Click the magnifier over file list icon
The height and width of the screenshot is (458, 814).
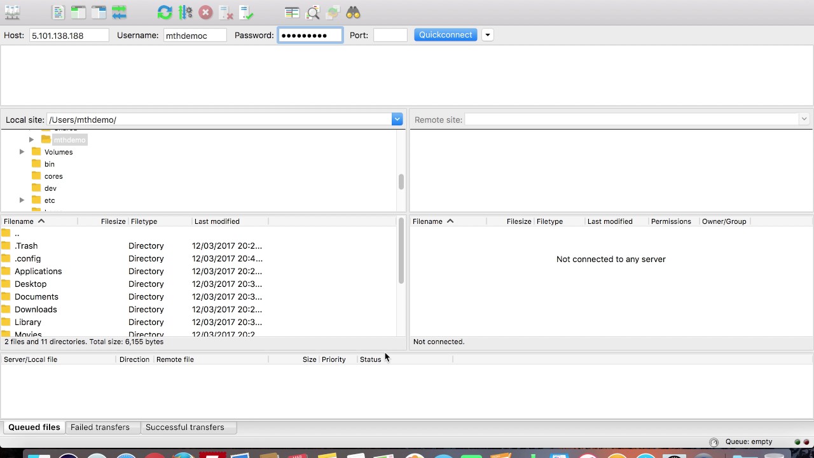click(312, 12)
